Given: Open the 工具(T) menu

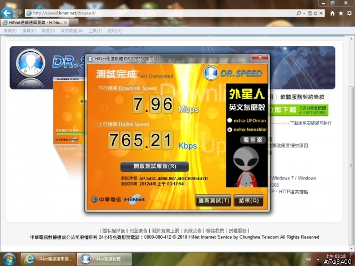Looking at the screenshot, I should click(95, 31).
